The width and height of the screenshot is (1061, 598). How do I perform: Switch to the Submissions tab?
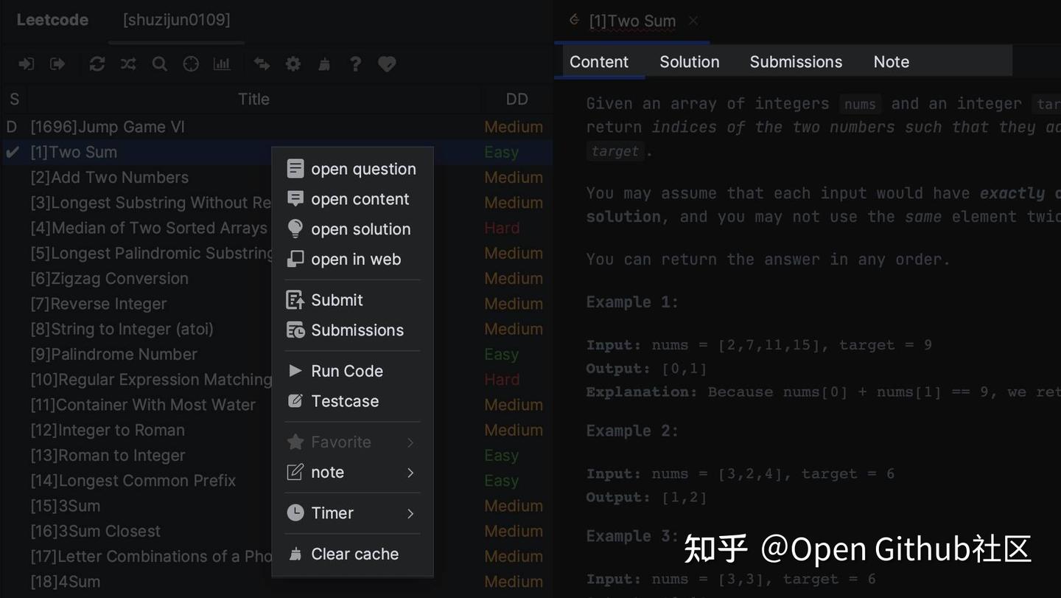tap(796, 62)
